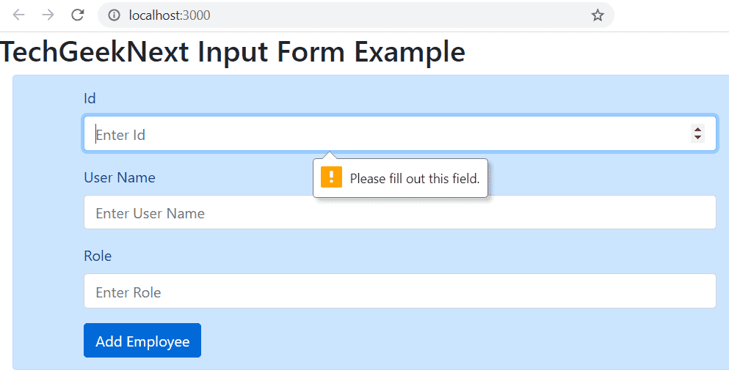
Task: Click the User Name label
Action: coord(120,177)
